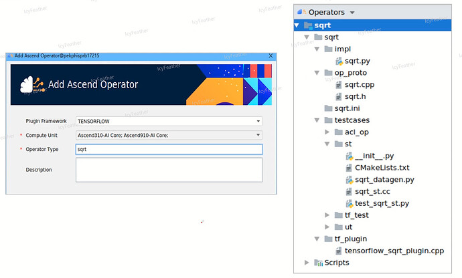Collapse the root sqrt project node
This screenshot has height=278, width=462.
pyautogui.click(x=297, y=25)
